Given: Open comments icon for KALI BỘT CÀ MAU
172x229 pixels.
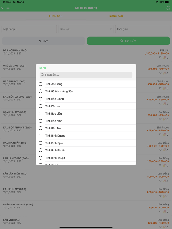Looking at the screenshot, I should point(165,104).
